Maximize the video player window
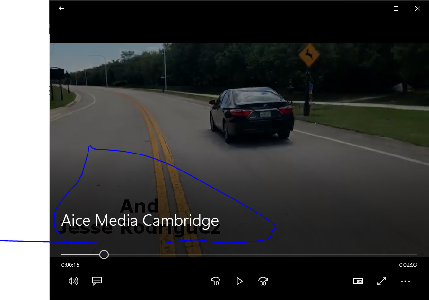 click(x=395, y=9)
